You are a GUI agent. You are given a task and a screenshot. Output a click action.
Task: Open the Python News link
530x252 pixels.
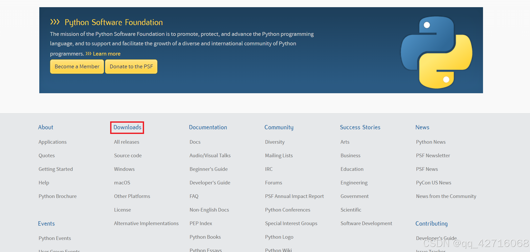point(431,142)
